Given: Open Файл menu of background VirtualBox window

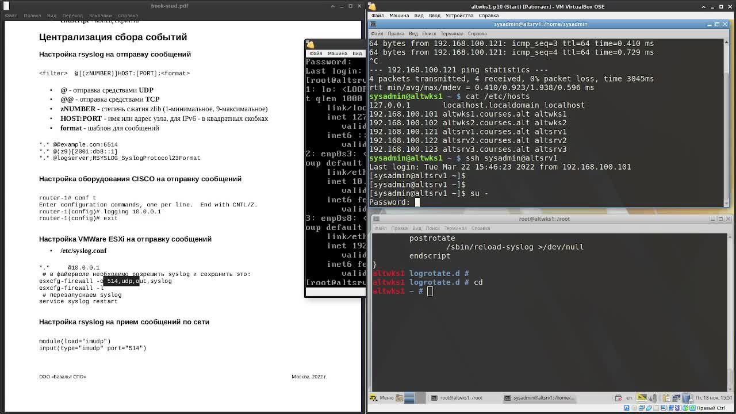Looking at the screenshot, I should point(316,53).
